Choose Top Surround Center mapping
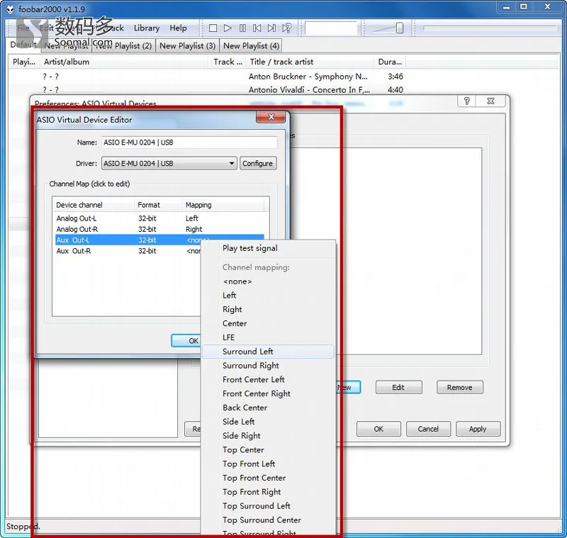567x538 pixels. pyautogui.click(x=268, y=520)
